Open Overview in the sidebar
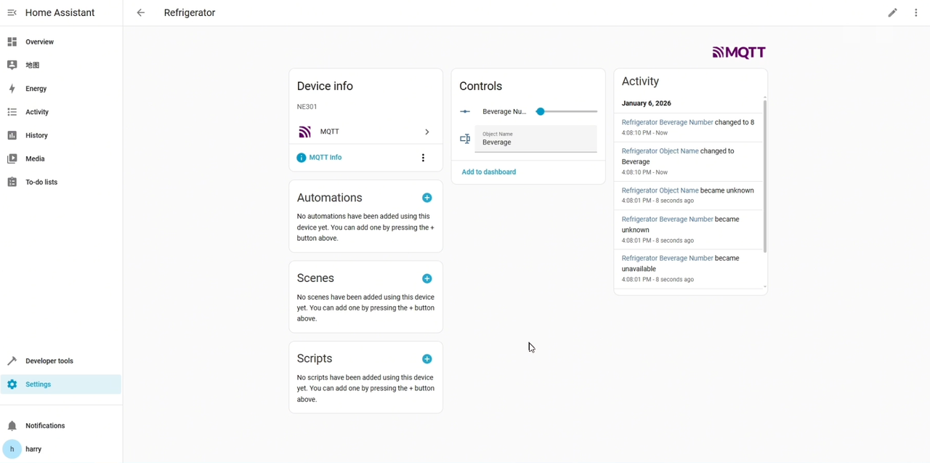The width and height of the screenshot is (930, 463). (x=39, y=42)
